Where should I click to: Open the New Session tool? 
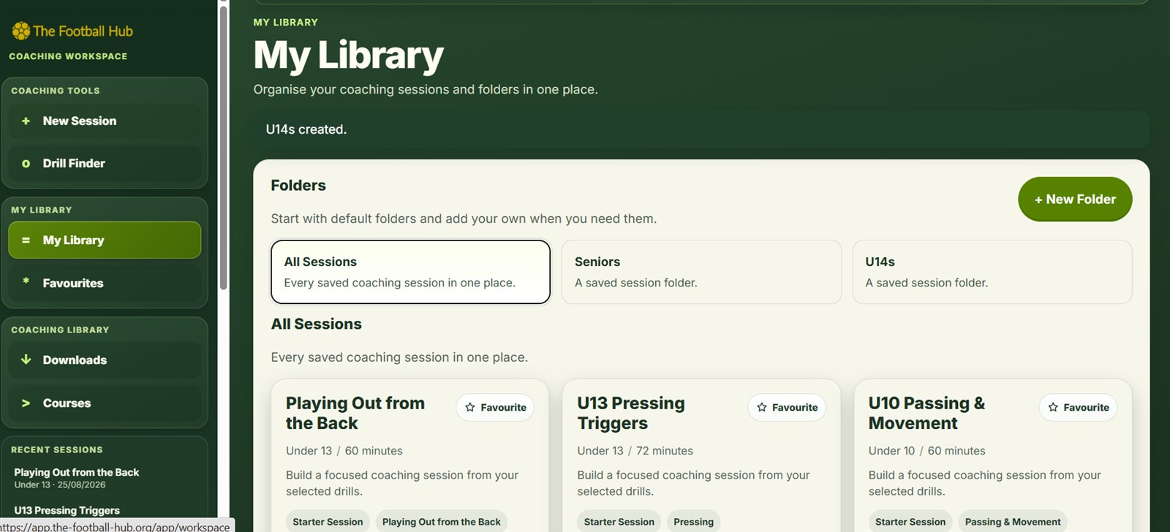(x=105, y=121)
